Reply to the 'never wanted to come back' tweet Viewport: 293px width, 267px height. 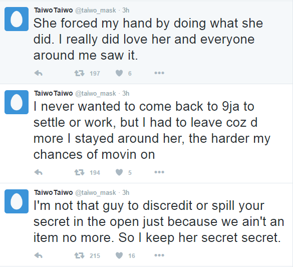point(39,172)
